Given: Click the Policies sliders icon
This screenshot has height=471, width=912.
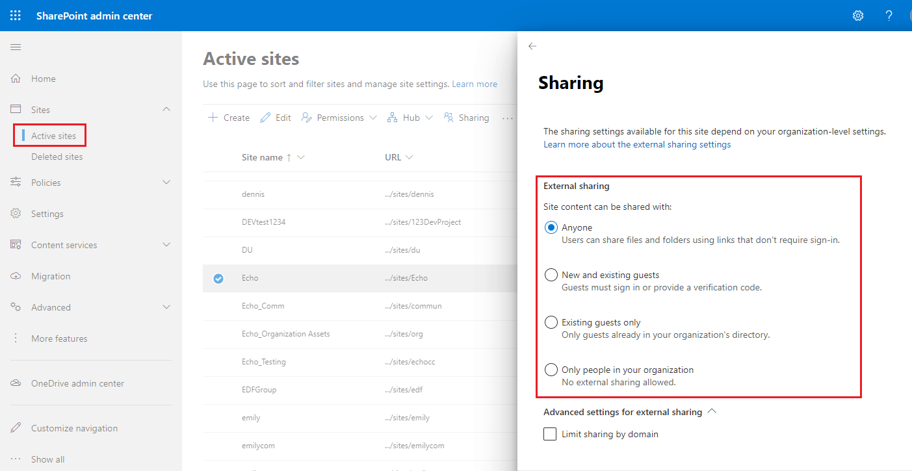Looking at the screenshot, I should point(16,183).
